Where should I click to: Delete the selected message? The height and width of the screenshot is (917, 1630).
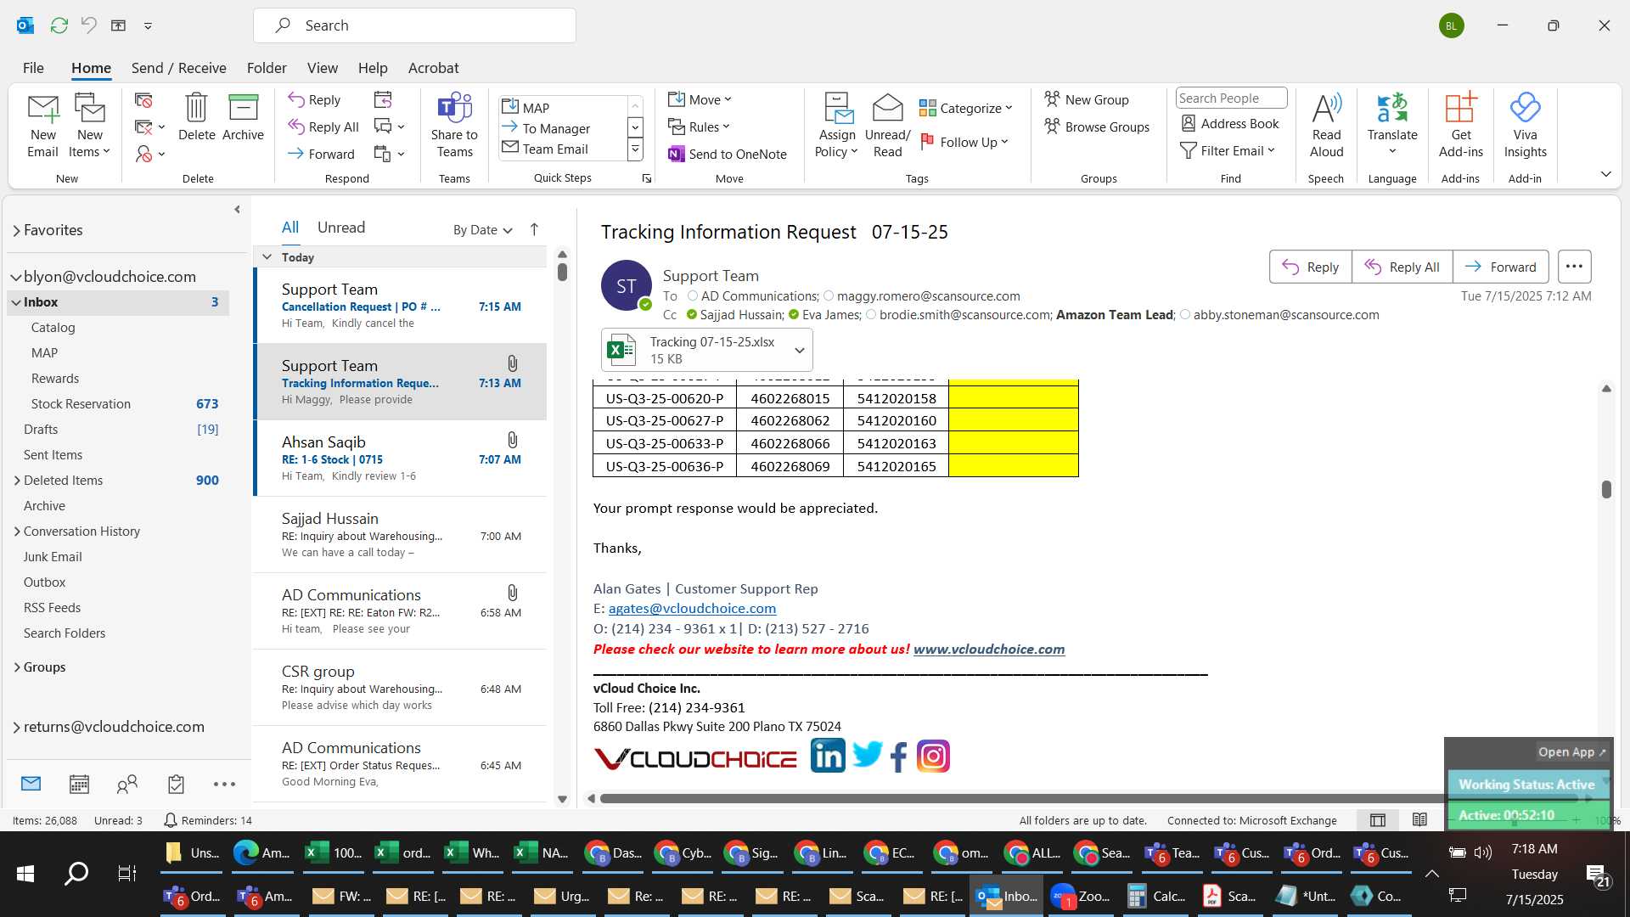(196, 117)
